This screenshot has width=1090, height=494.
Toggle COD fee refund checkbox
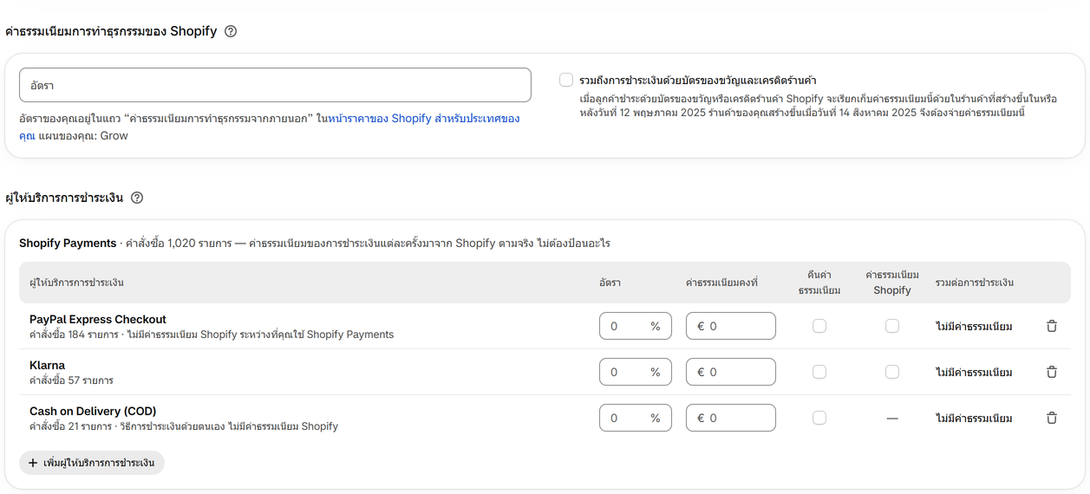pos(819,418)
